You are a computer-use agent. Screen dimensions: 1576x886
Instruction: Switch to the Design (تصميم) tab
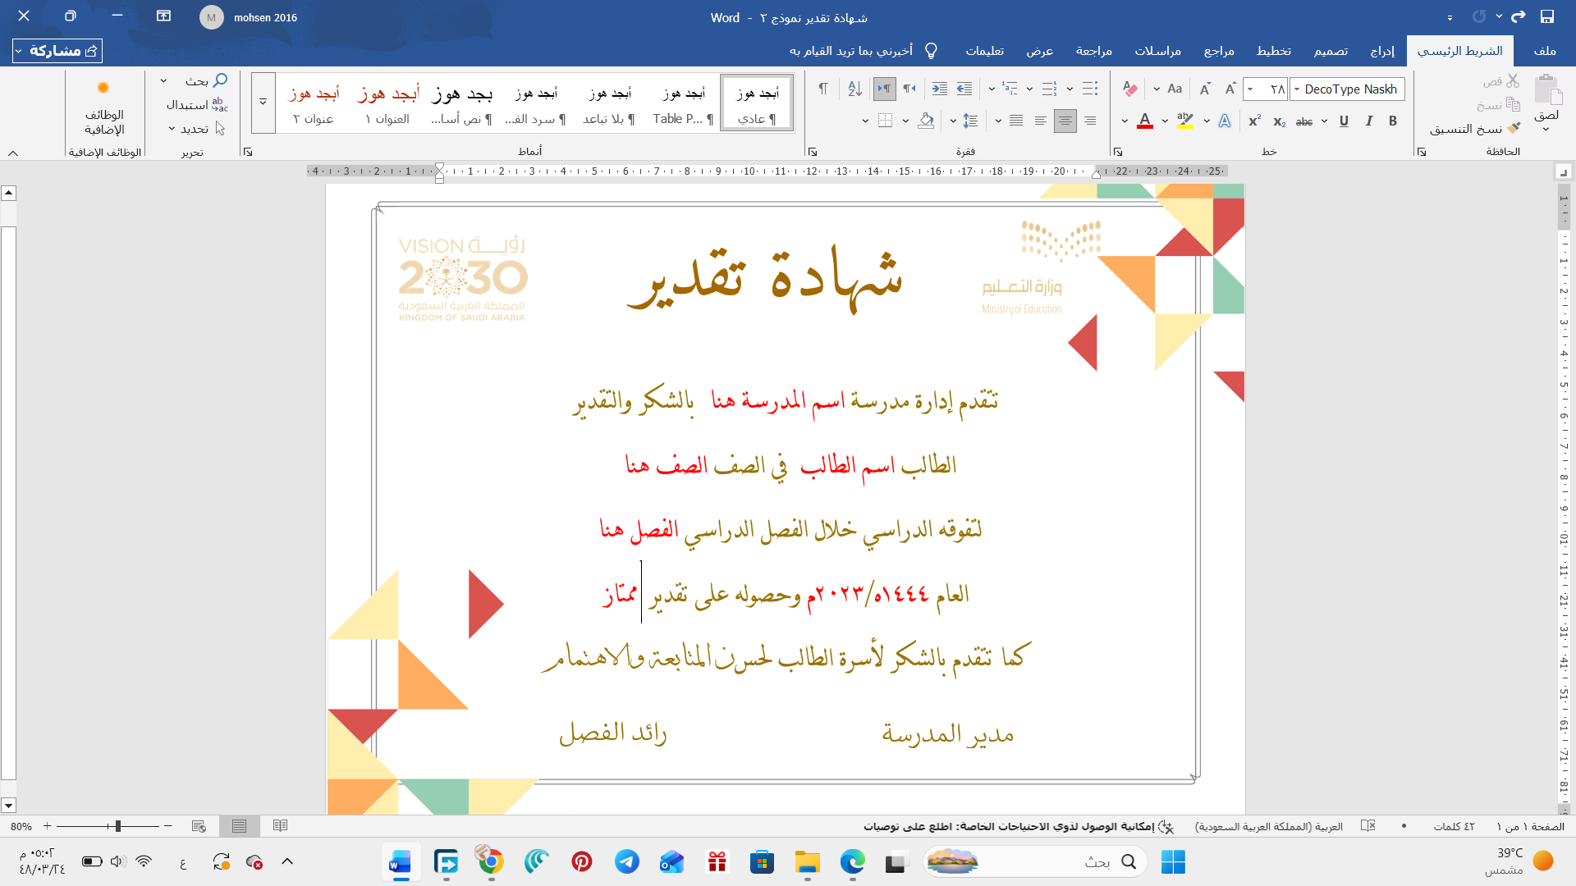(x=1331, y=51)
